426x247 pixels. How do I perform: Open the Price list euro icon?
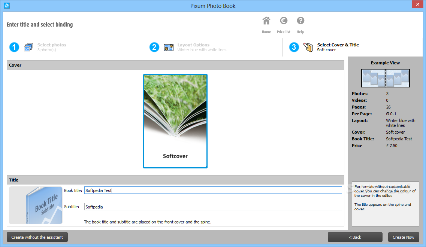coord(284,21)
